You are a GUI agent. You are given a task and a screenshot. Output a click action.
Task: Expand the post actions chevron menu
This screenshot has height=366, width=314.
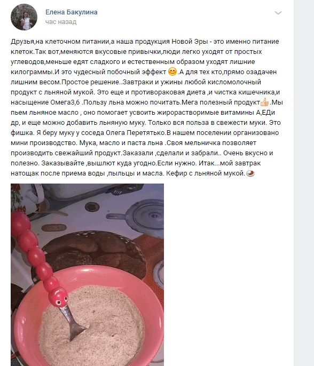click(278, 13)
